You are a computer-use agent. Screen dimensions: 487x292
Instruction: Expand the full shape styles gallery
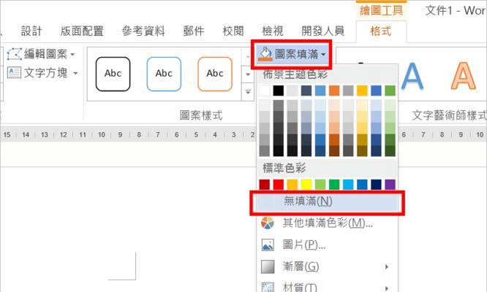[x=248, y=92]
